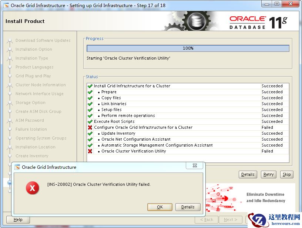Image resolution: width=302 pixels, height=228 pixels.
Task: Go to Failure Isolation step
Action: point(31,129)
